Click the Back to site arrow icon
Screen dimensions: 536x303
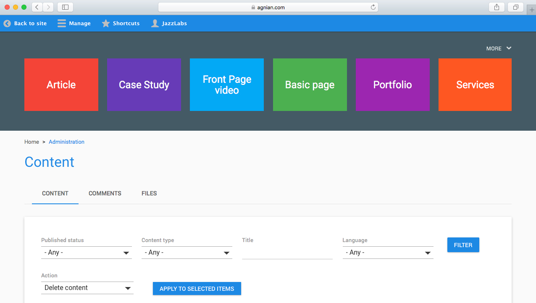click(x=7, y=23)
